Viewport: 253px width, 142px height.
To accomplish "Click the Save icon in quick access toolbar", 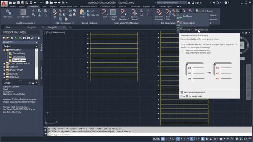I will (19, 3).
